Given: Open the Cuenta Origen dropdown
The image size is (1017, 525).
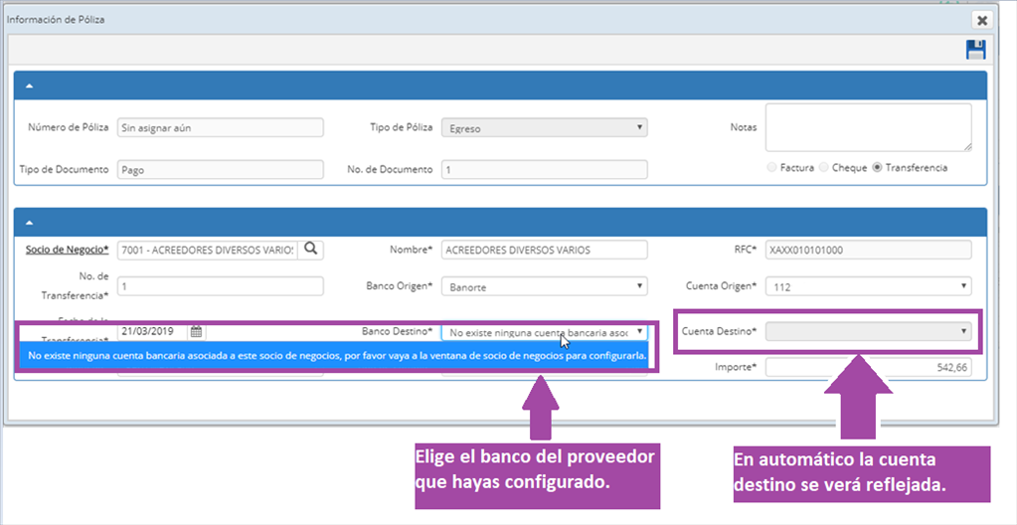Looking at the screenshot, I should pyautogui.click(x=869, y=286).
